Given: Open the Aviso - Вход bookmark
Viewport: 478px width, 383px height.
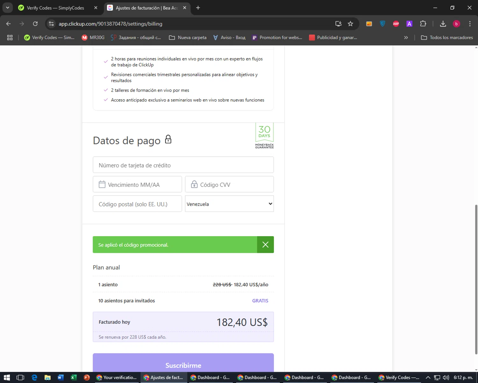Looking at the screenshot, I should [x=229, y=37].
